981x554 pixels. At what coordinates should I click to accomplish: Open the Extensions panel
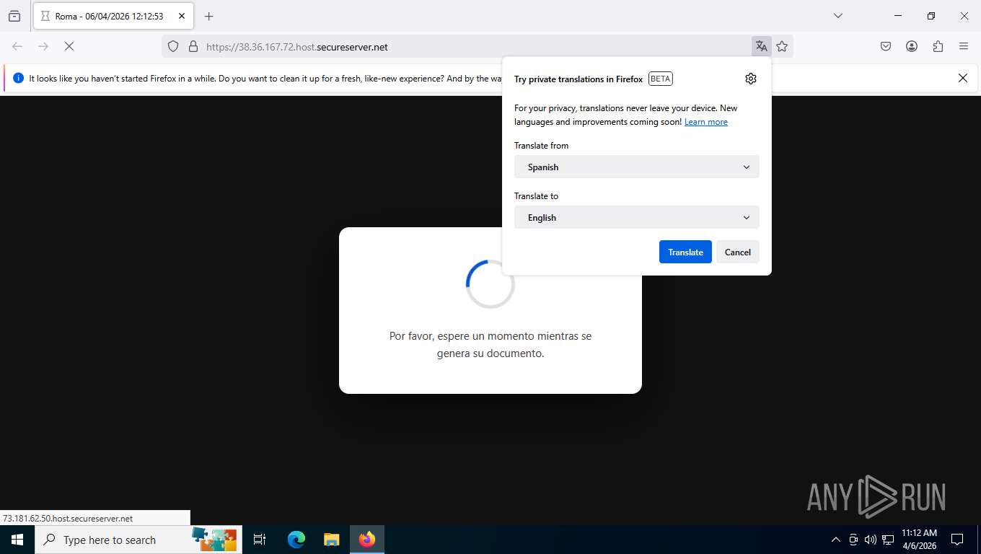click(x=938, y=46)
